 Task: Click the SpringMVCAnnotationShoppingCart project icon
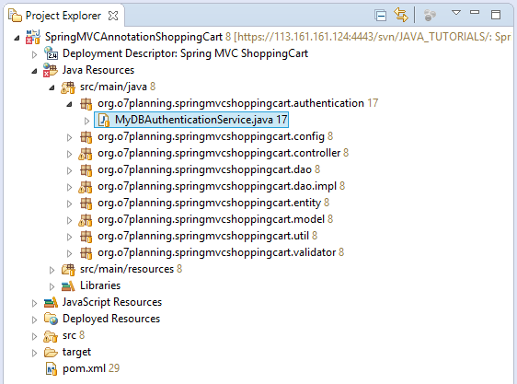[x=33, y=37]
